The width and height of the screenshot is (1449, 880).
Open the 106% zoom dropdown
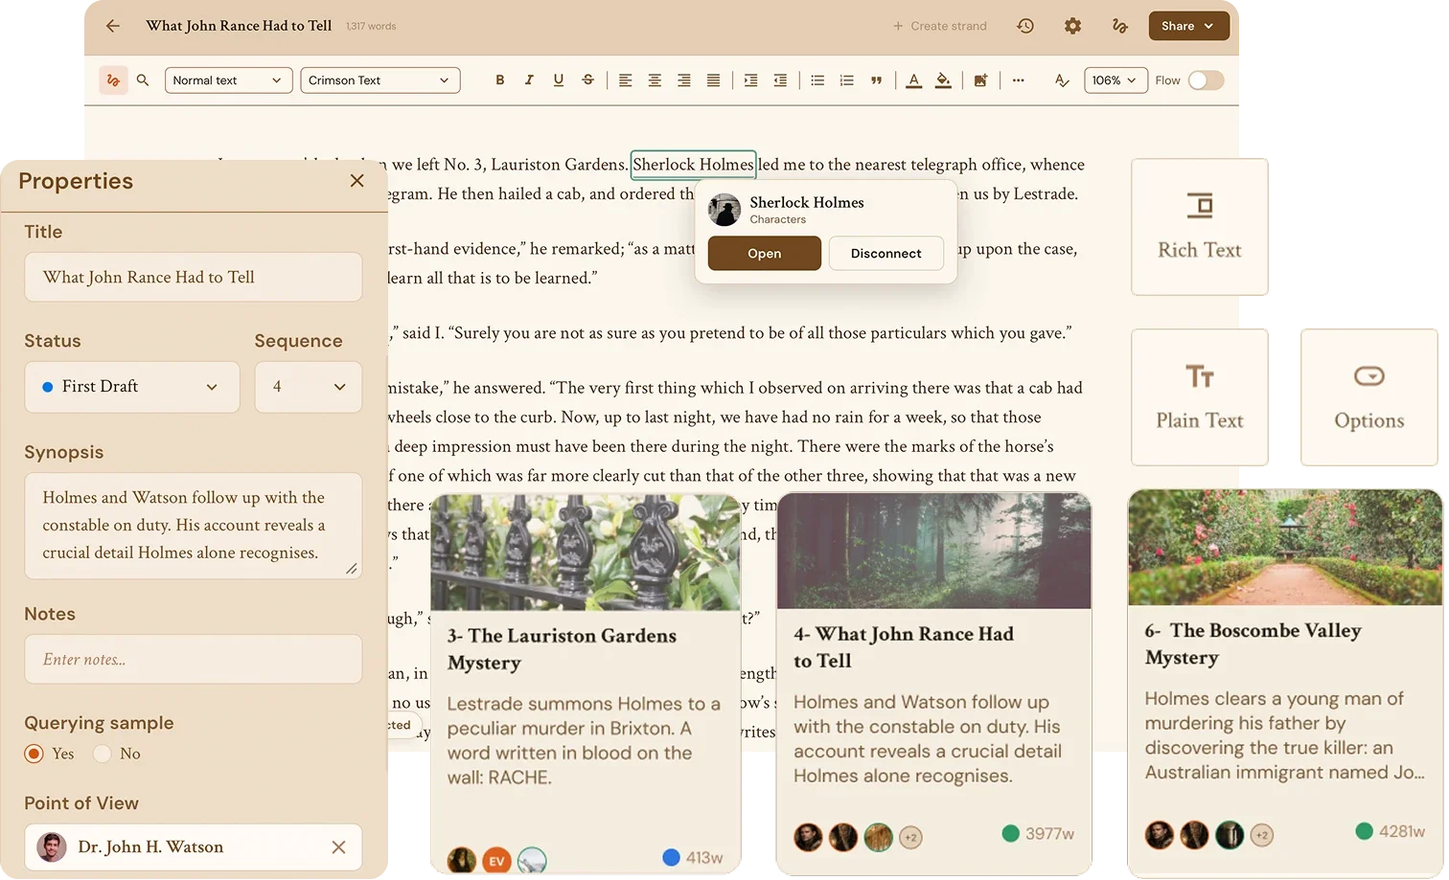point(1115,80)
